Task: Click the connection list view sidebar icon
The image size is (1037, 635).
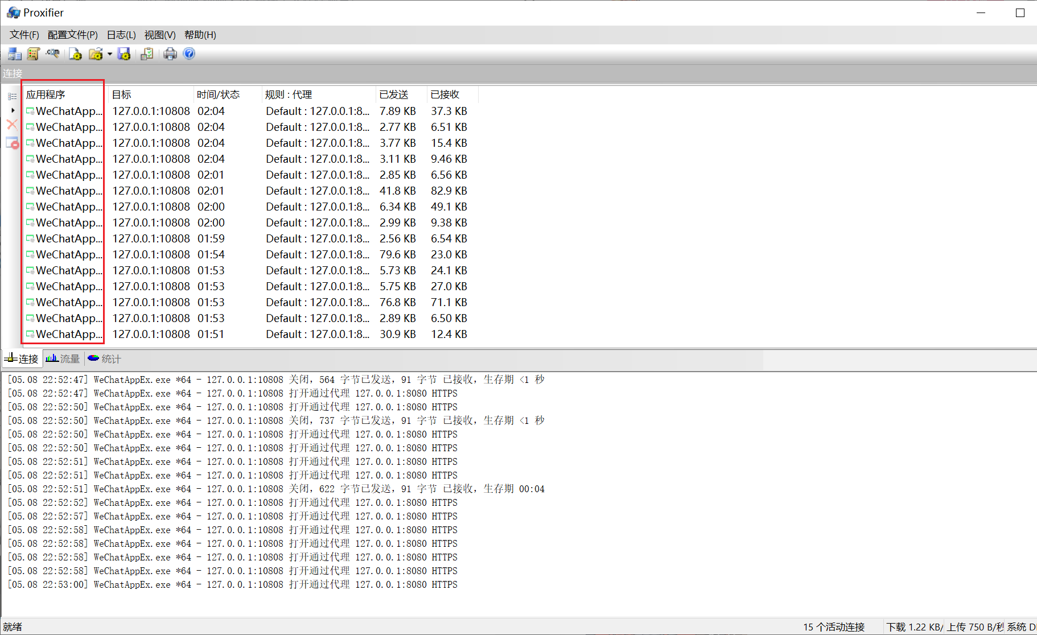Action: [x=12, y=96]
